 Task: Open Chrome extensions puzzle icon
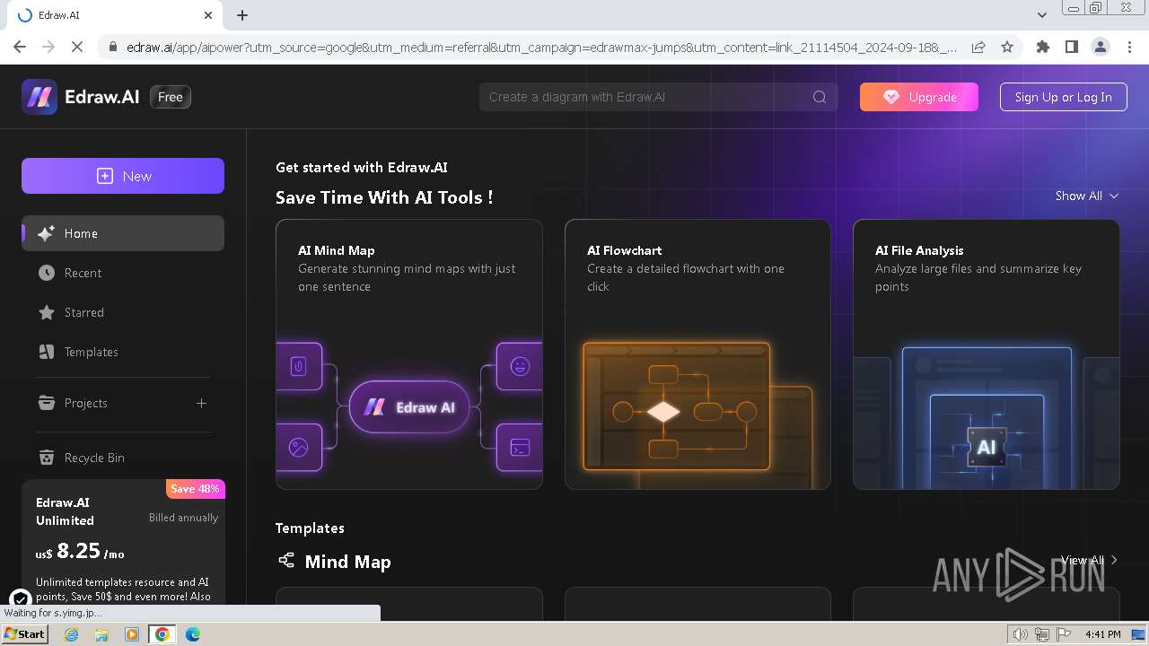[1043, 47]
